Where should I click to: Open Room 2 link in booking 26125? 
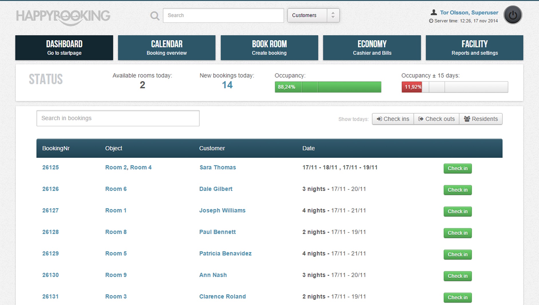pyautogui.click(x=116, y=168)
